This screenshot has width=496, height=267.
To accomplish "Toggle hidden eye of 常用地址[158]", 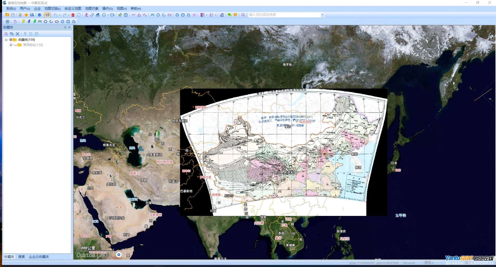I will 15,45.
